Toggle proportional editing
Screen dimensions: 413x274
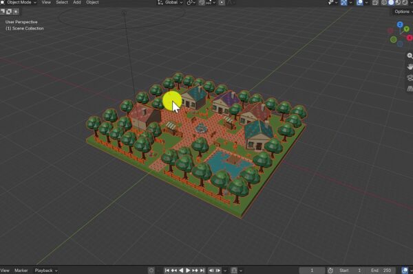(x=222, y=3)
